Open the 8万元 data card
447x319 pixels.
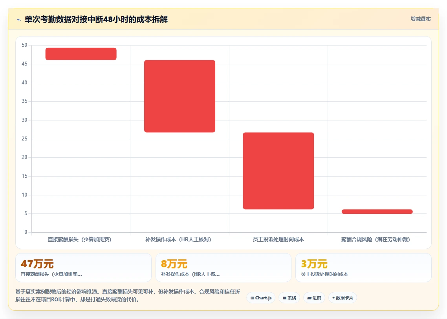[223, 268]
